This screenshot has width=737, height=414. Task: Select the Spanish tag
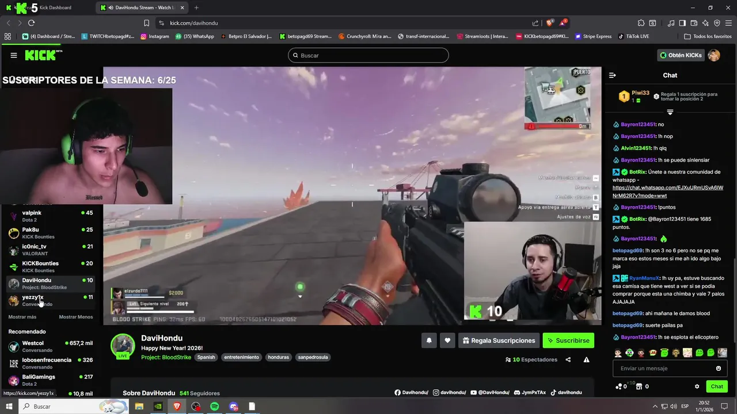point(206,357)
